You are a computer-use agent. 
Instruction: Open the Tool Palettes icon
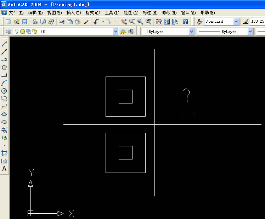[175, 22]
